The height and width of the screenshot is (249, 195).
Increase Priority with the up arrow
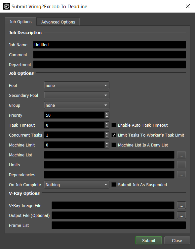[107, 113]
